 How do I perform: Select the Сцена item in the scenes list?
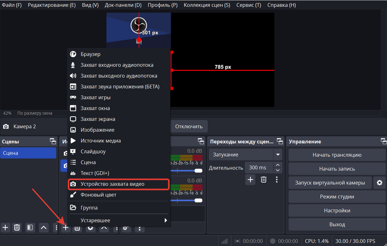point(28,153)
